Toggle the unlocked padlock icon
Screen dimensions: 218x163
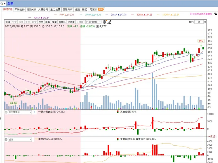[216, 14]
